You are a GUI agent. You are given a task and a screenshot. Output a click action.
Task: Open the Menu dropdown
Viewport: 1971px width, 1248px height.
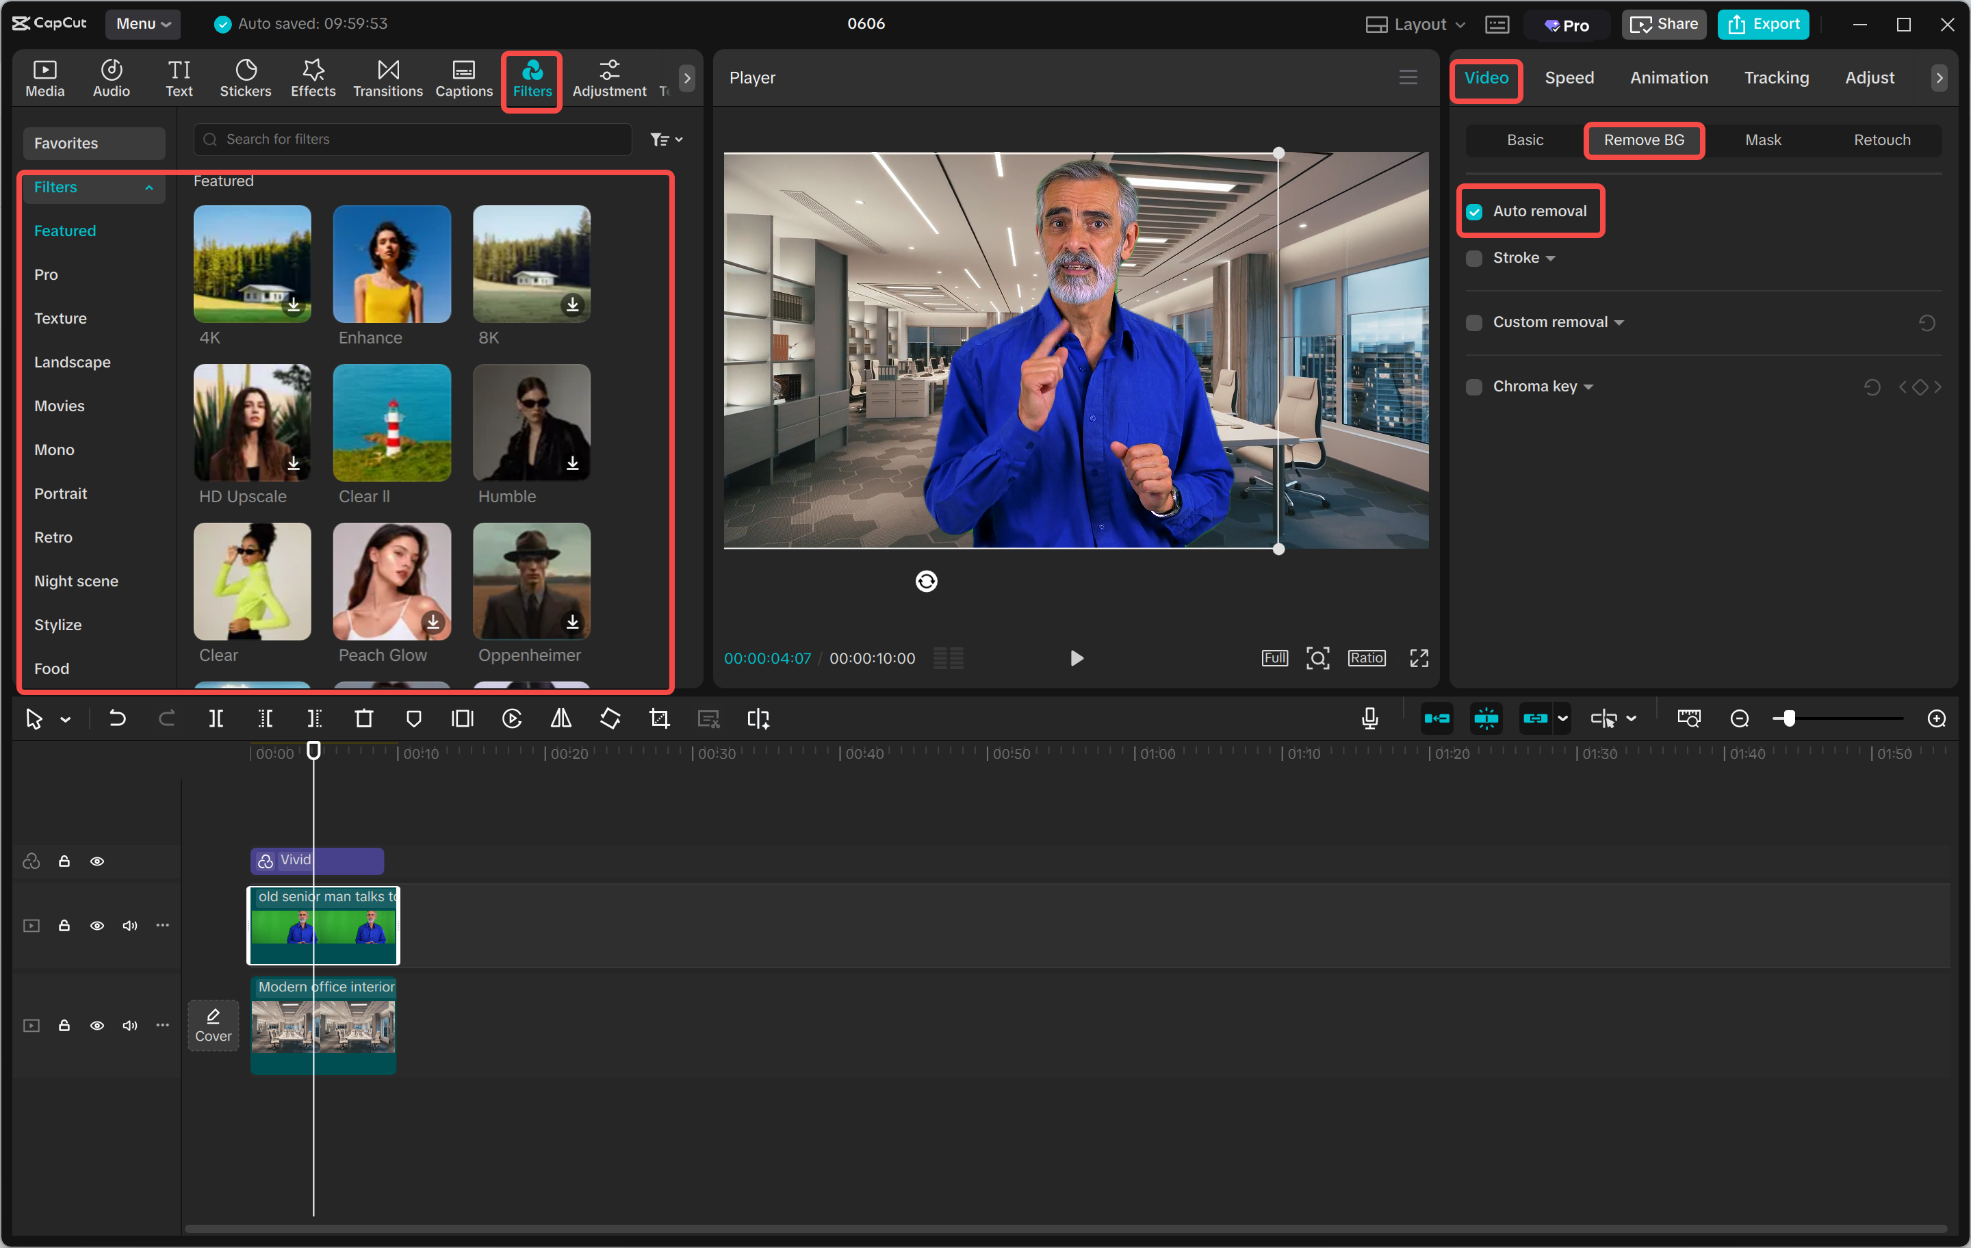click(x=142, y=24)
